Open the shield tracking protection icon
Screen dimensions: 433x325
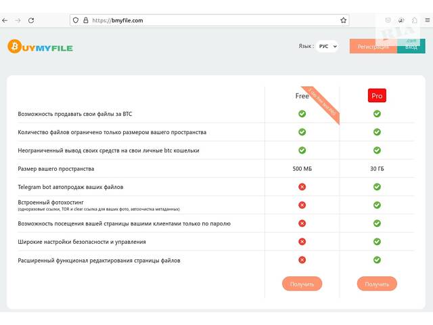coord(76,20)
